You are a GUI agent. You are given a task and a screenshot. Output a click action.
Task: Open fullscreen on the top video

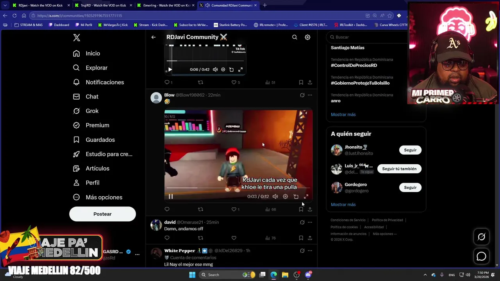[240, 69]
